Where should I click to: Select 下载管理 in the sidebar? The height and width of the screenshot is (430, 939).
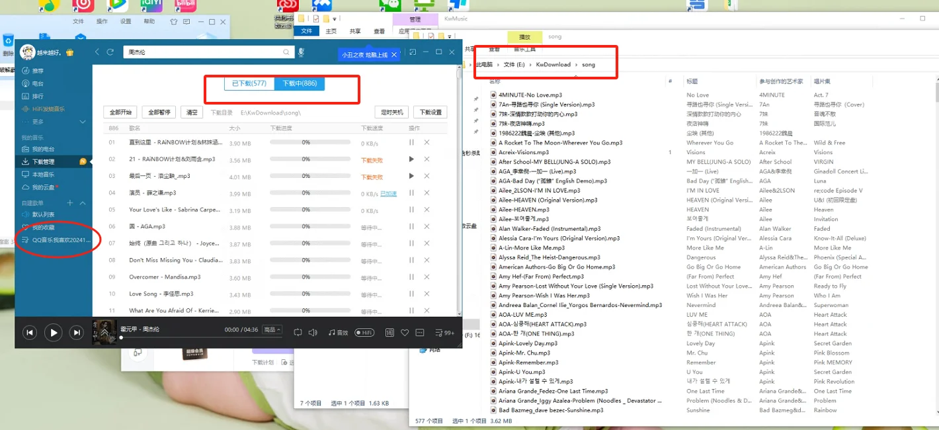click(x=43, y=162)
